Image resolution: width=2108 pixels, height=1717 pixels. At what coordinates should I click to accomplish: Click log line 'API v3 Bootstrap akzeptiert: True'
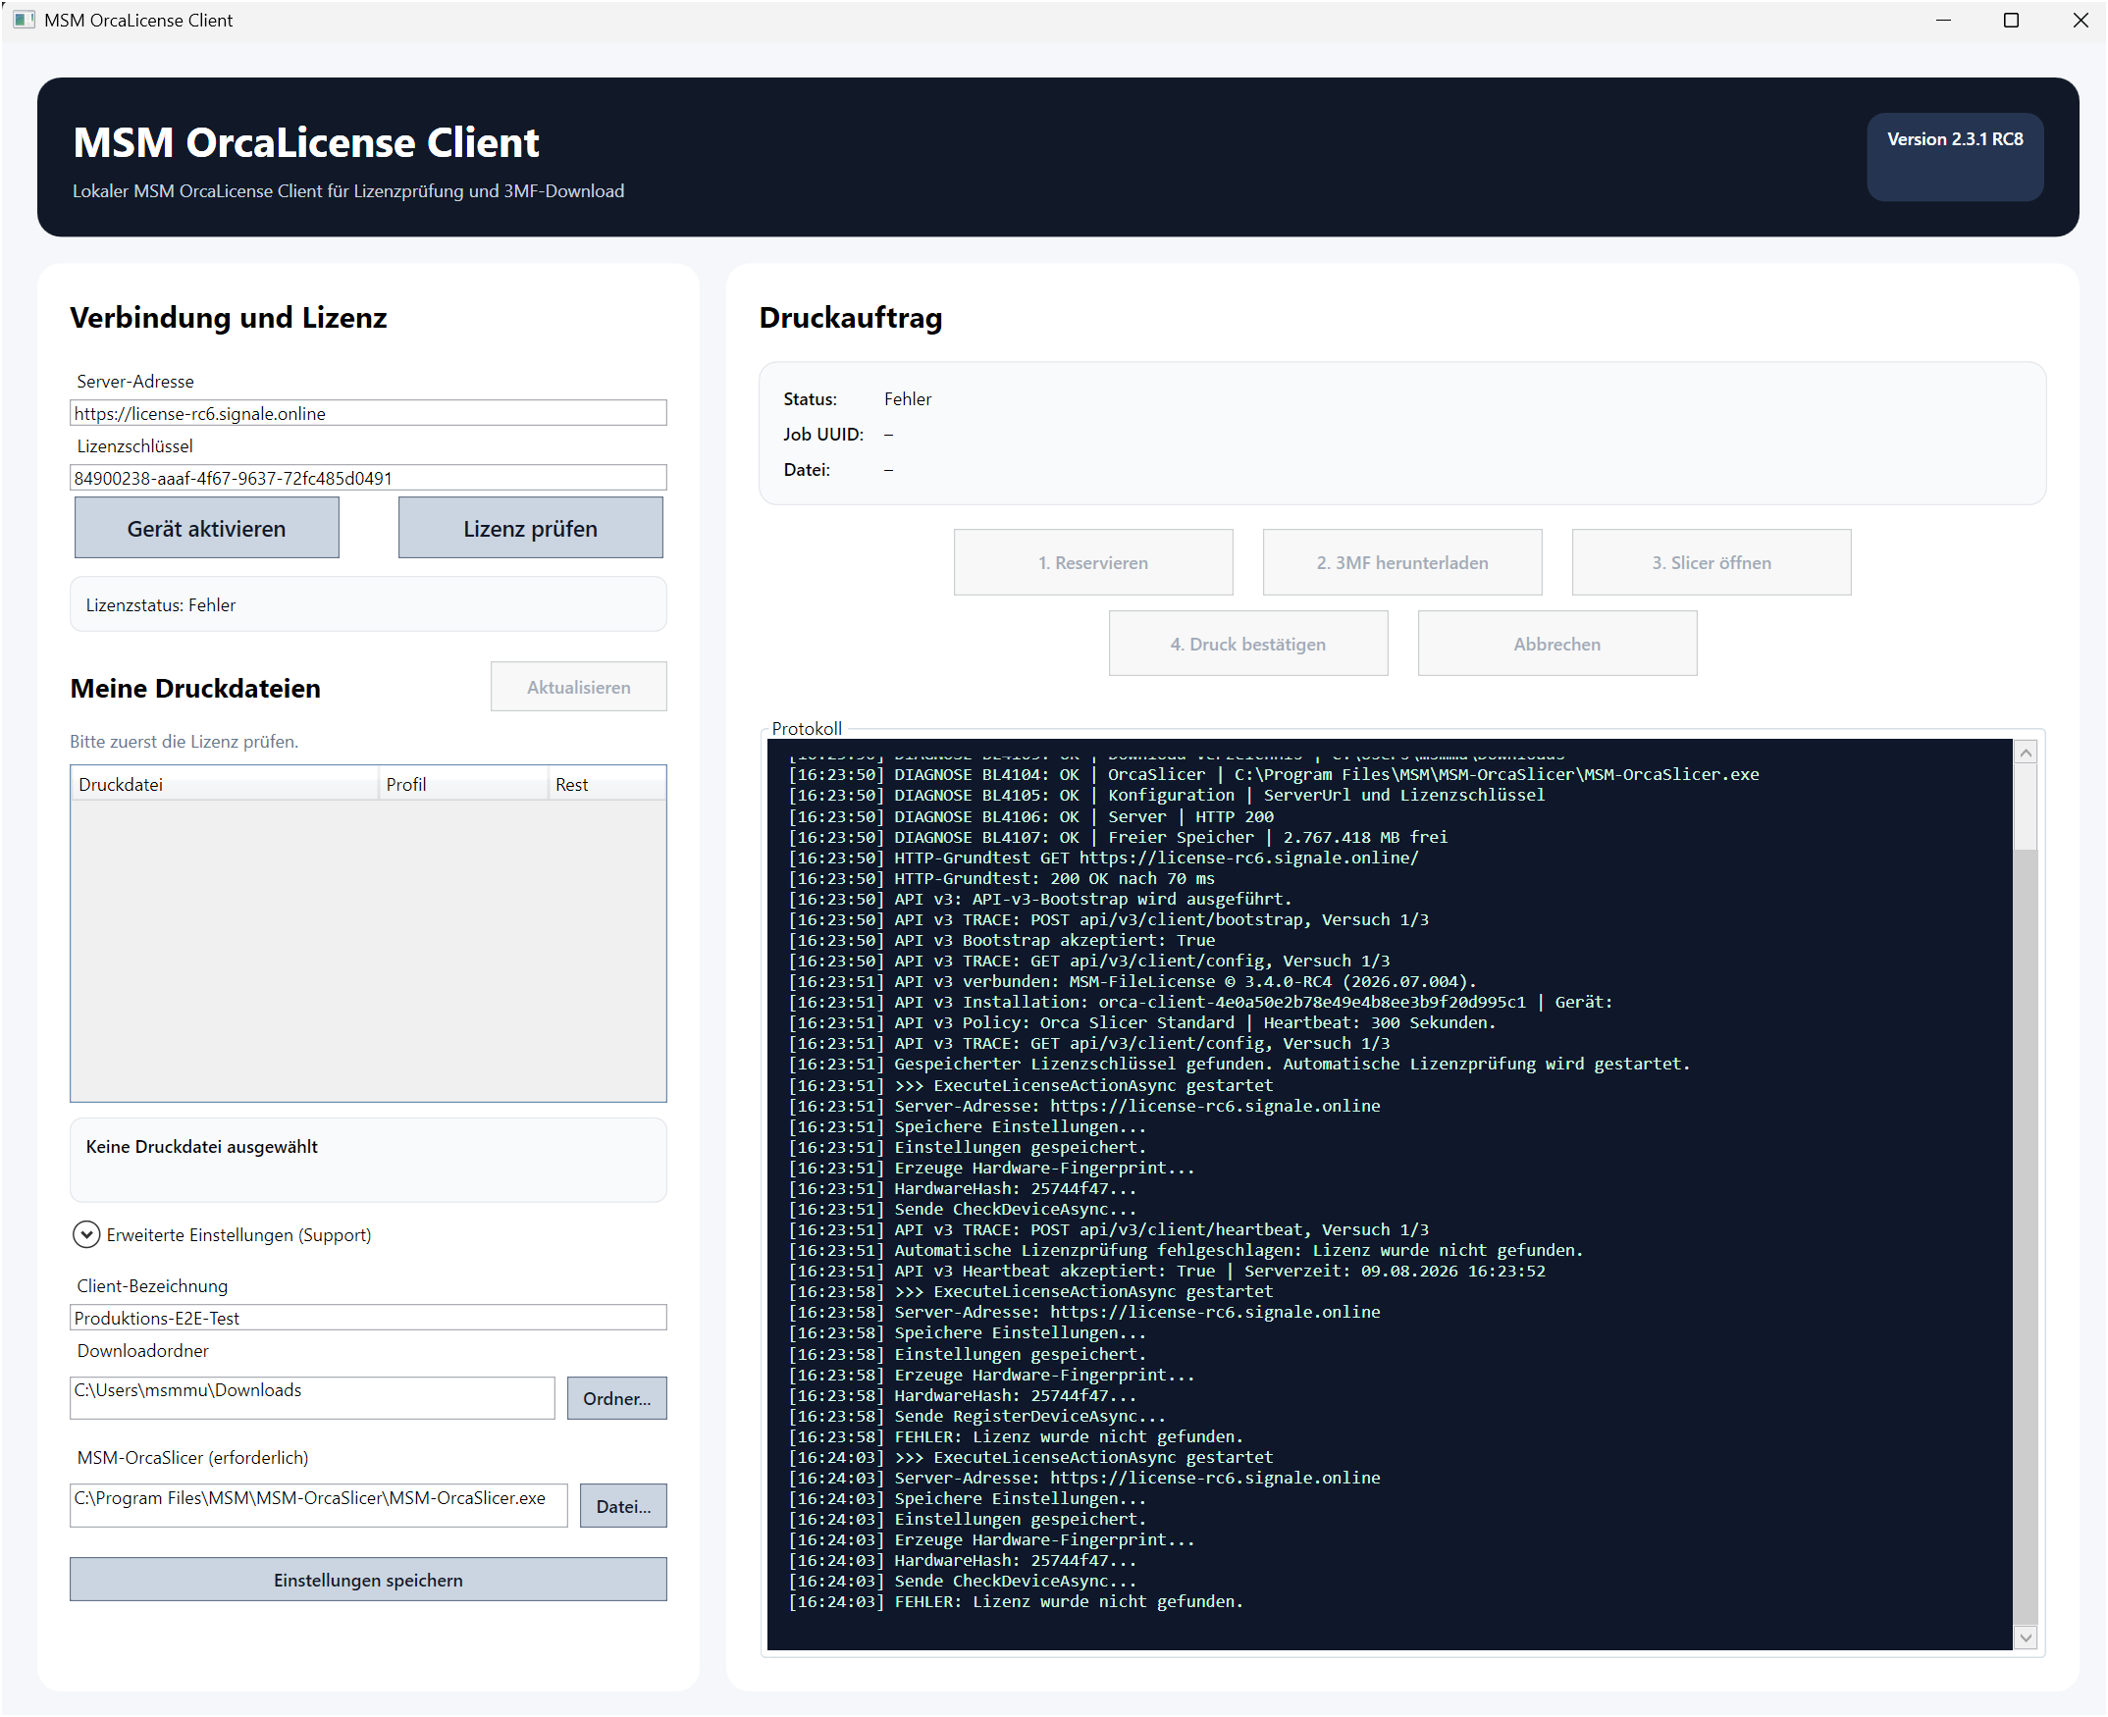click(1001, 941)
